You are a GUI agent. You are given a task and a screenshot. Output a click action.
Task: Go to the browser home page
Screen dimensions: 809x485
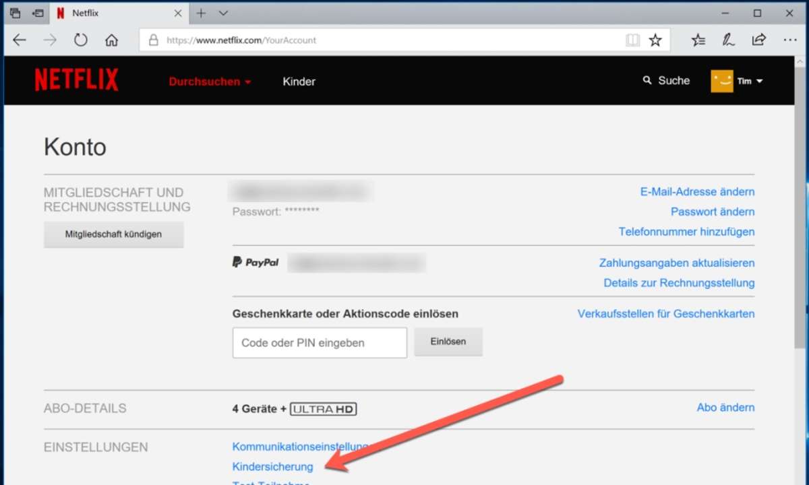(x=112, y=40)
